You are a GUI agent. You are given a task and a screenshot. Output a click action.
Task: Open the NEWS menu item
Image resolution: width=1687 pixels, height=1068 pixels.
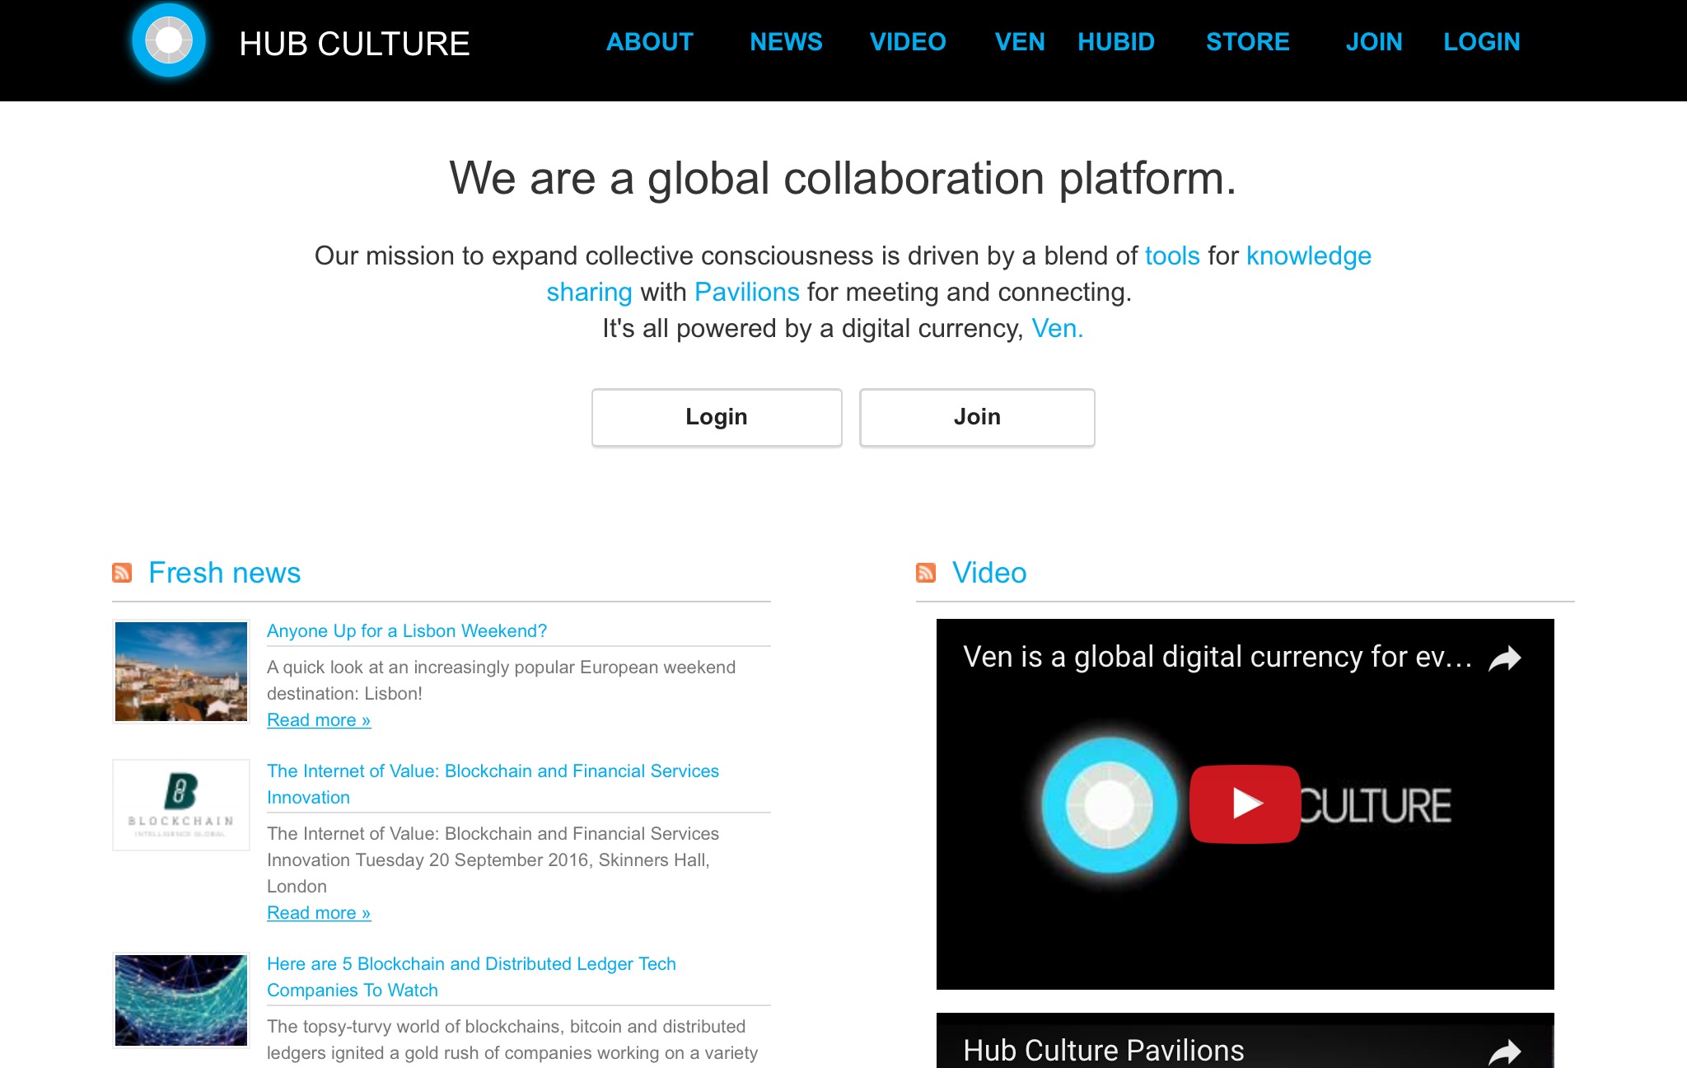tap(786, 42)
